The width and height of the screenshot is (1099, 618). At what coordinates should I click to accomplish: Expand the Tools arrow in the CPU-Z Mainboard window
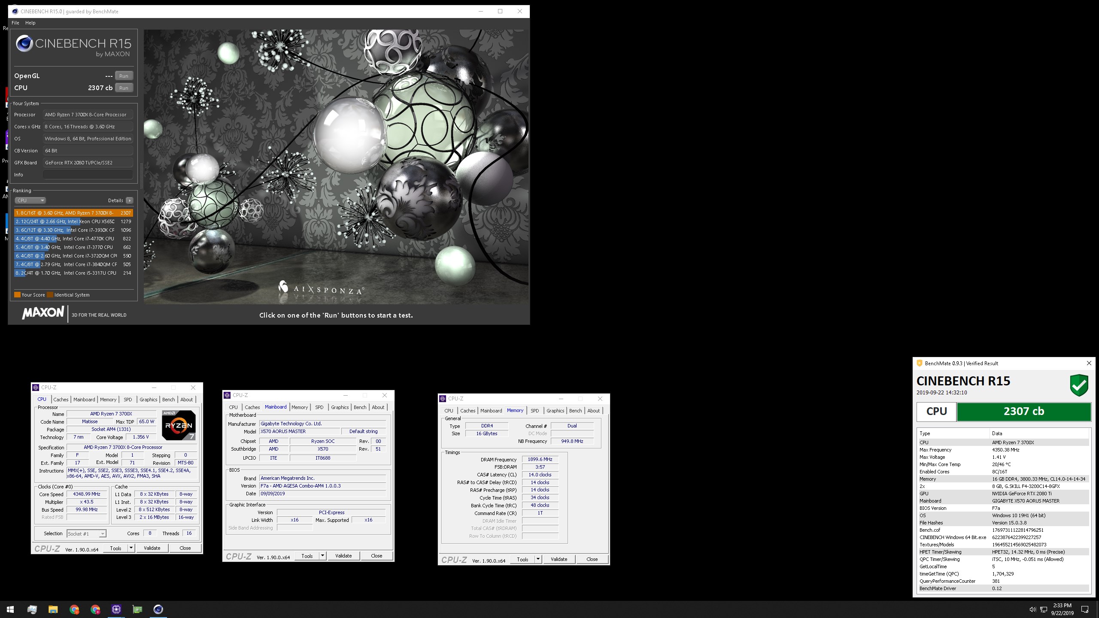click(x=322, y=556)
